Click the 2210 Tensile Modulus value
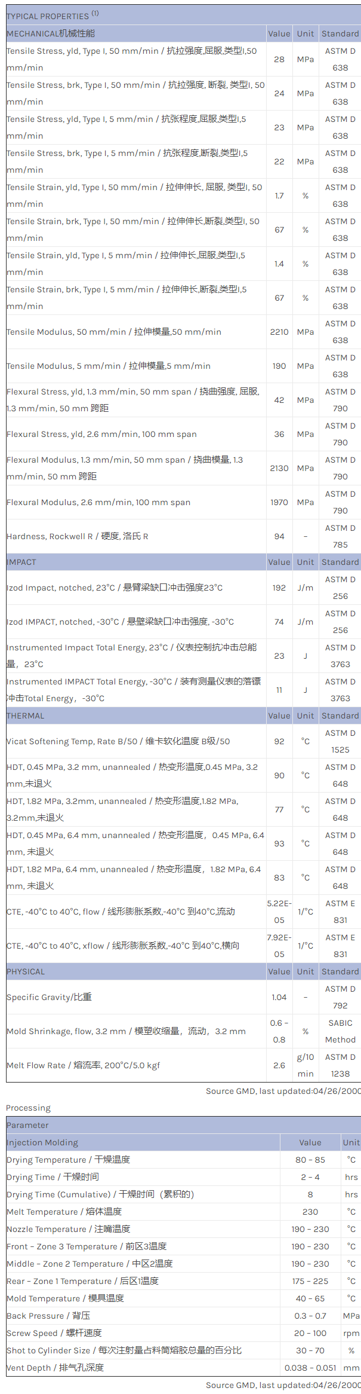Viewport: 361px width, 1394px height. coord(279,332)
